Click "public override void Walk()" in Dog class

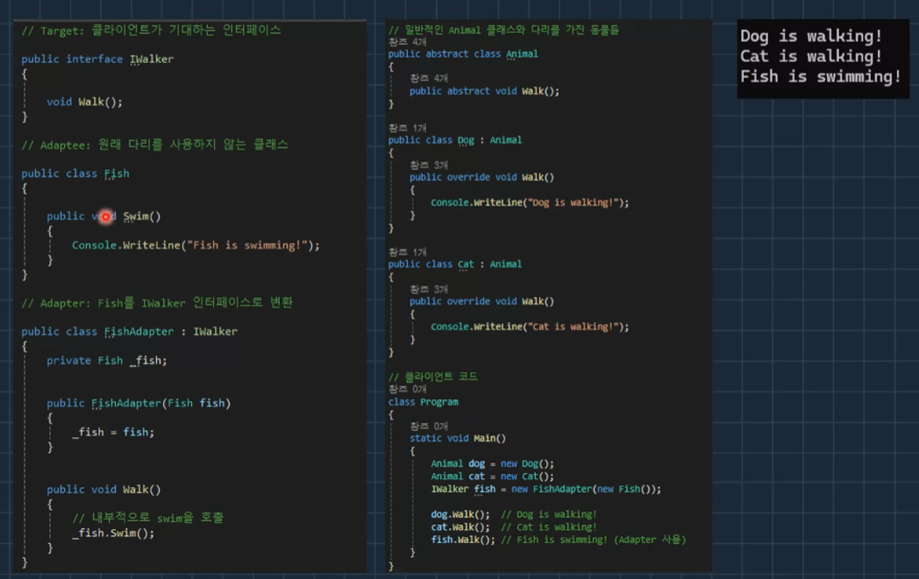pos(481,178)
